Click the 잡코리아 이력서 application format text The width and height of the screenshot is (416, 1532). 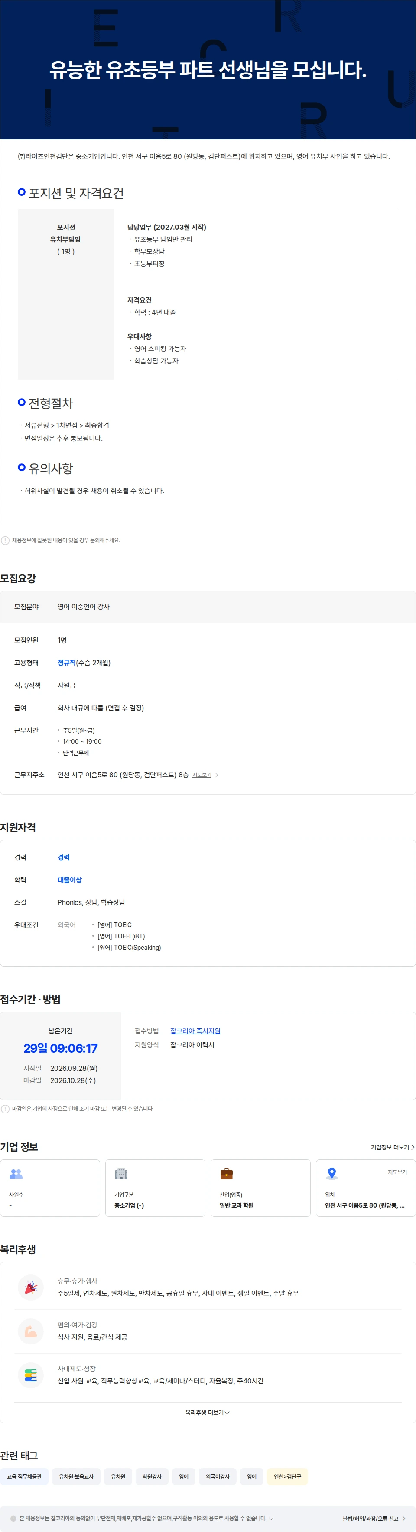tap(192, 1045)
